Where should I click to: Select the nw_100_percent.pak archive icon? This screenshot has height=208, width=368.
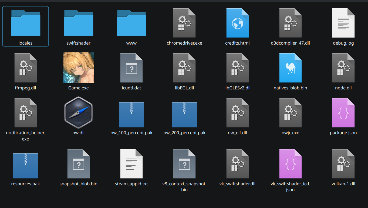point(131,115)
